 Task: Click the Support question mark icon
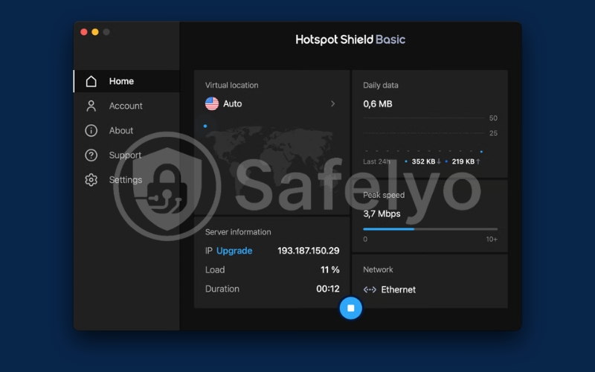(x=91, y=155)
